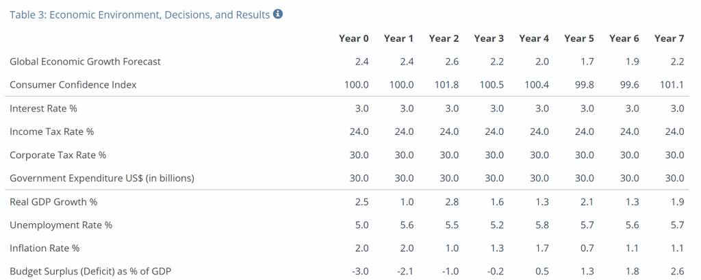Click Year 2 consumer confidence value 101.8

[x=446, y=85]
